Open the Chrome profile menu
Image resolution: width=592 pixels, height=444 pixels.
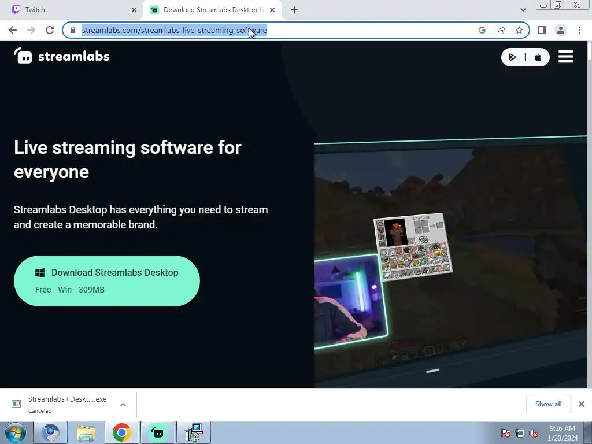tap(561, 30)
